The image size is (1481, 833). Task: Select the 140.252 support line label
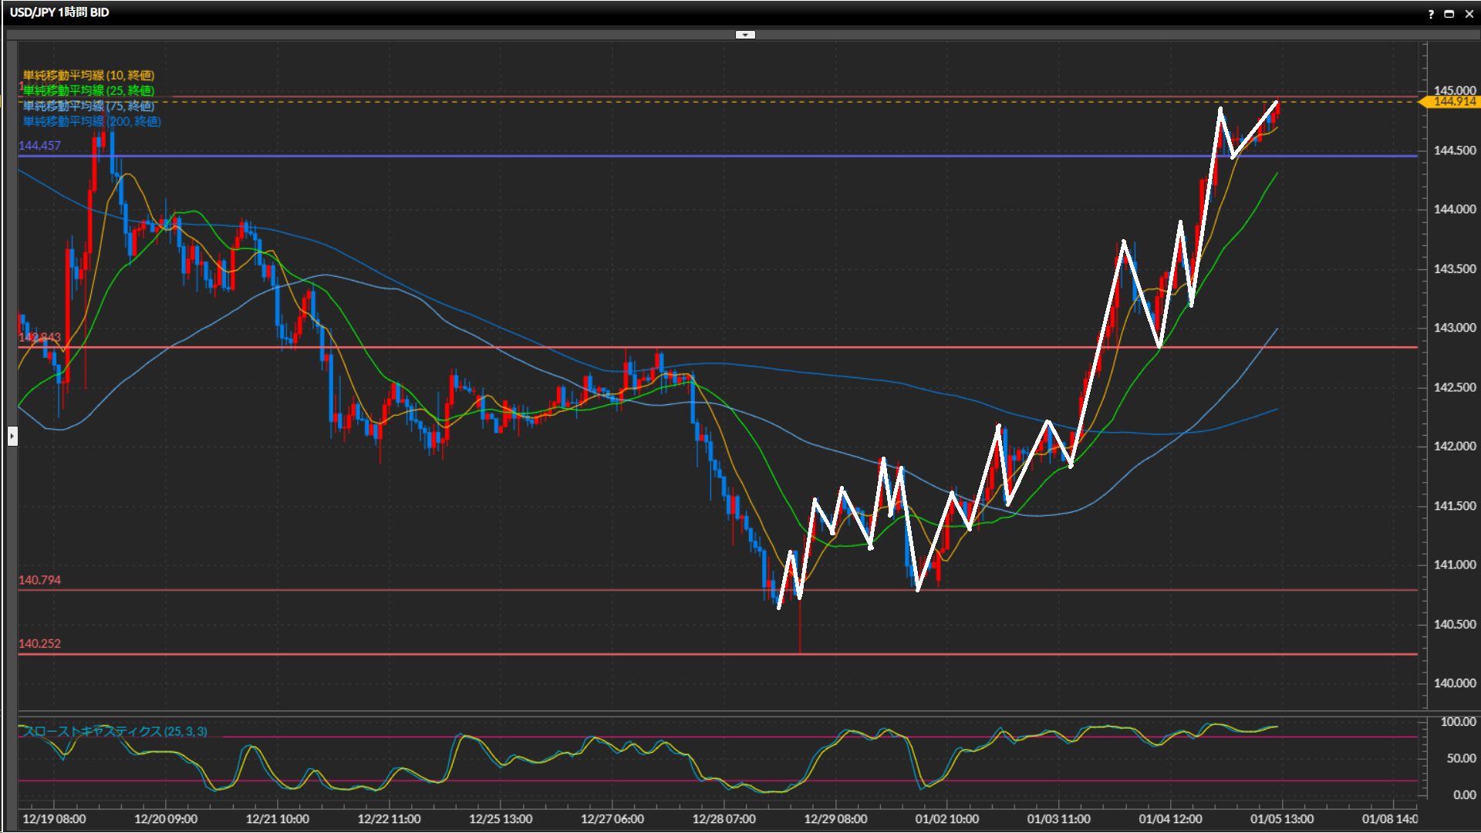(x=40, y=643)
